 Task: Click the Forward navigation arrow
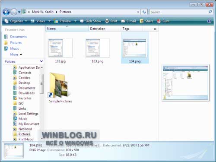(x=14, y=12)
